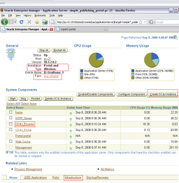Click the up-status arrow for Web Cache
The height and width of the screenshot is (183, 179).
(71, 143)
